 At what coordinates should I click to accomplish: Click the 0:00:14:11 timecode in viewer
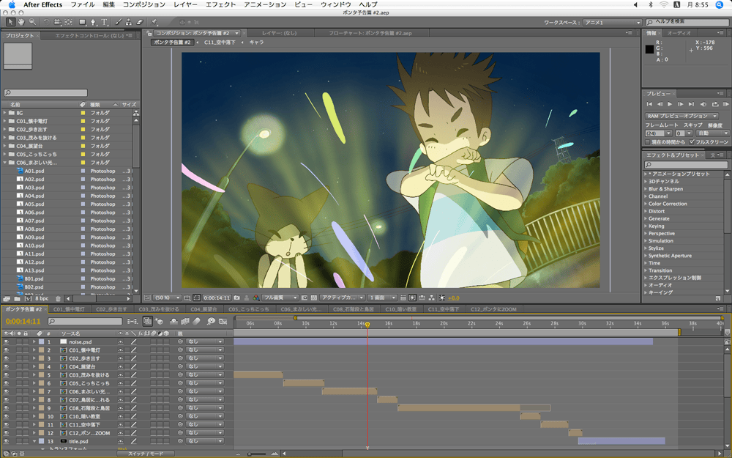(x=217, y=298)
